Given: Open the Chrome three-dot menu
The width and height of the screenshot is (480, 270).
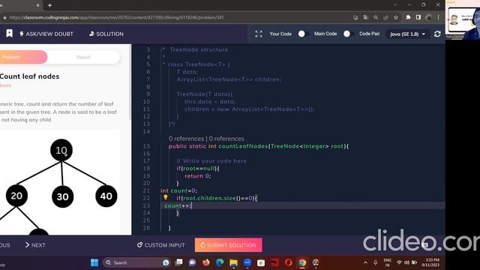Looking at the screenshot, I should 438,17.
